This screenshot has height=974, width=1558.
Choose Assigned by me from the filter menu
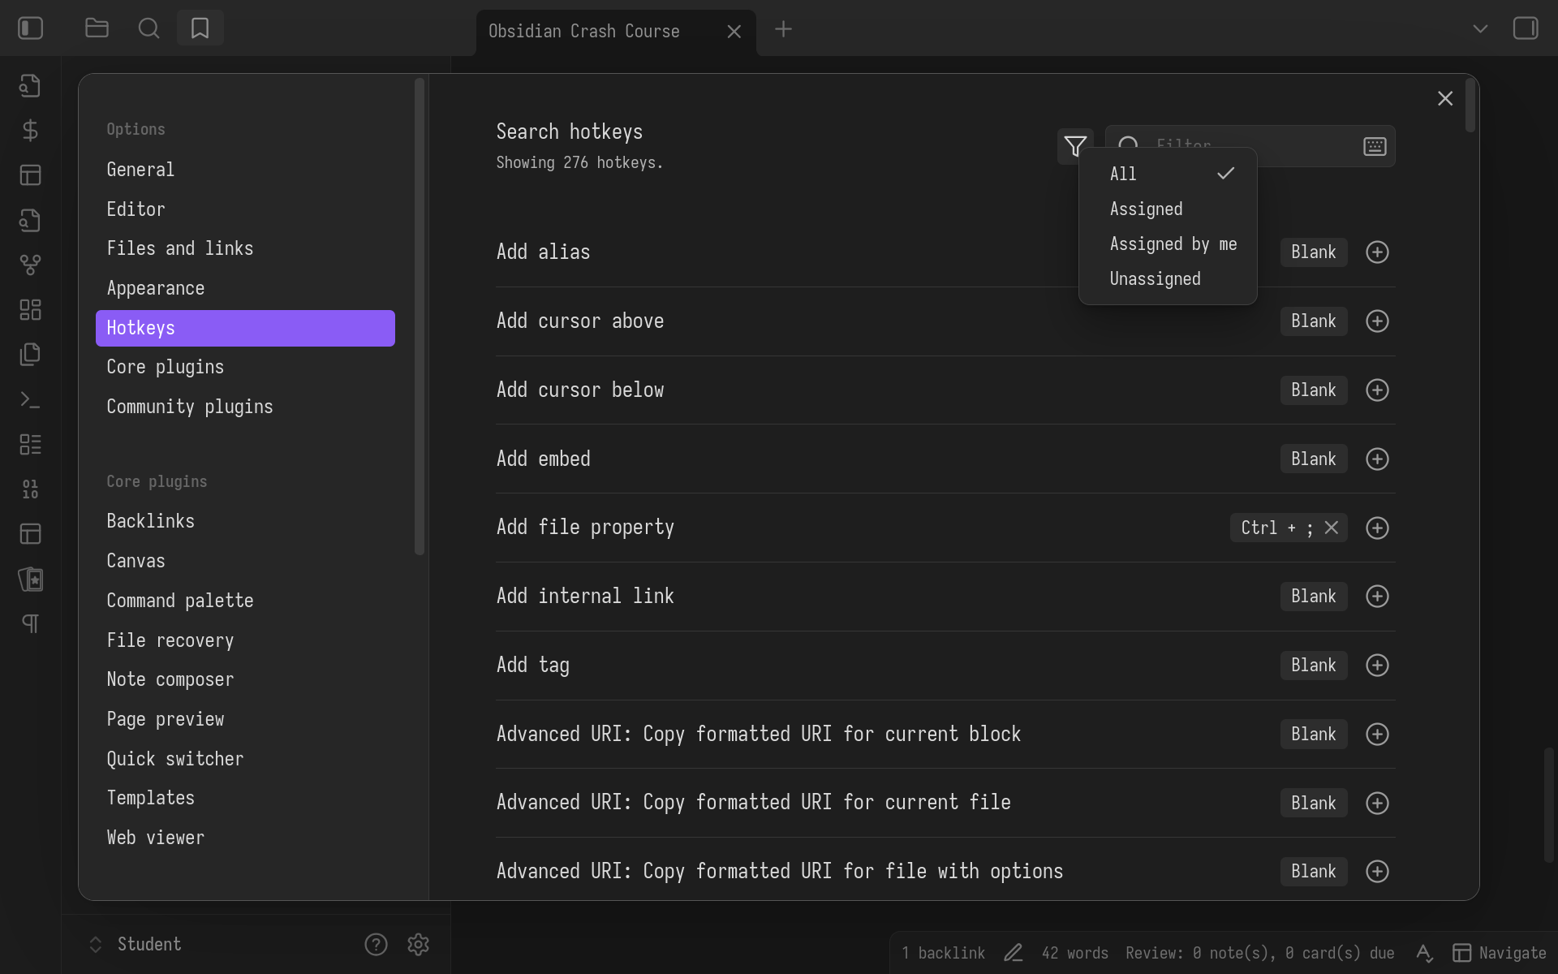click(x=1168, y=243)
